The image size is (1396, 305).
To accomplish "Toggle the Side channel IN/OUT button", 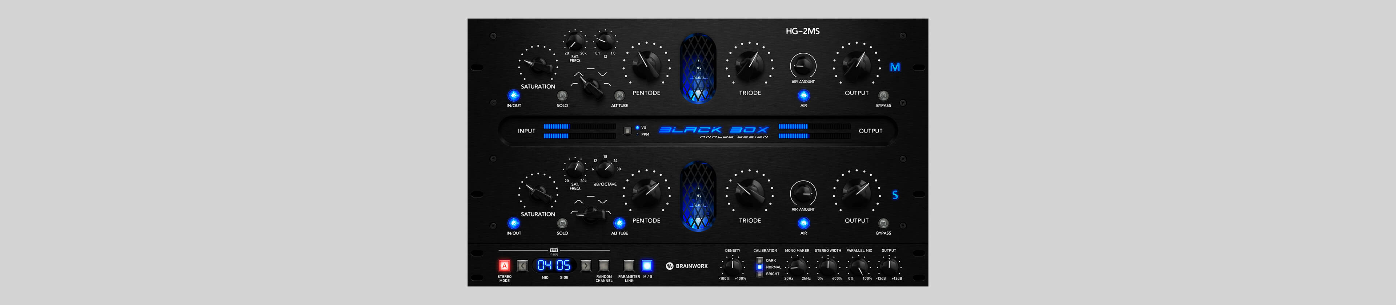I will [513, 223].
